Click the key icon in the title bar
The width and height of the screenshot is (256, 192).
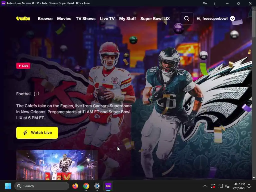pyautogui.click(x=205, y=3)
